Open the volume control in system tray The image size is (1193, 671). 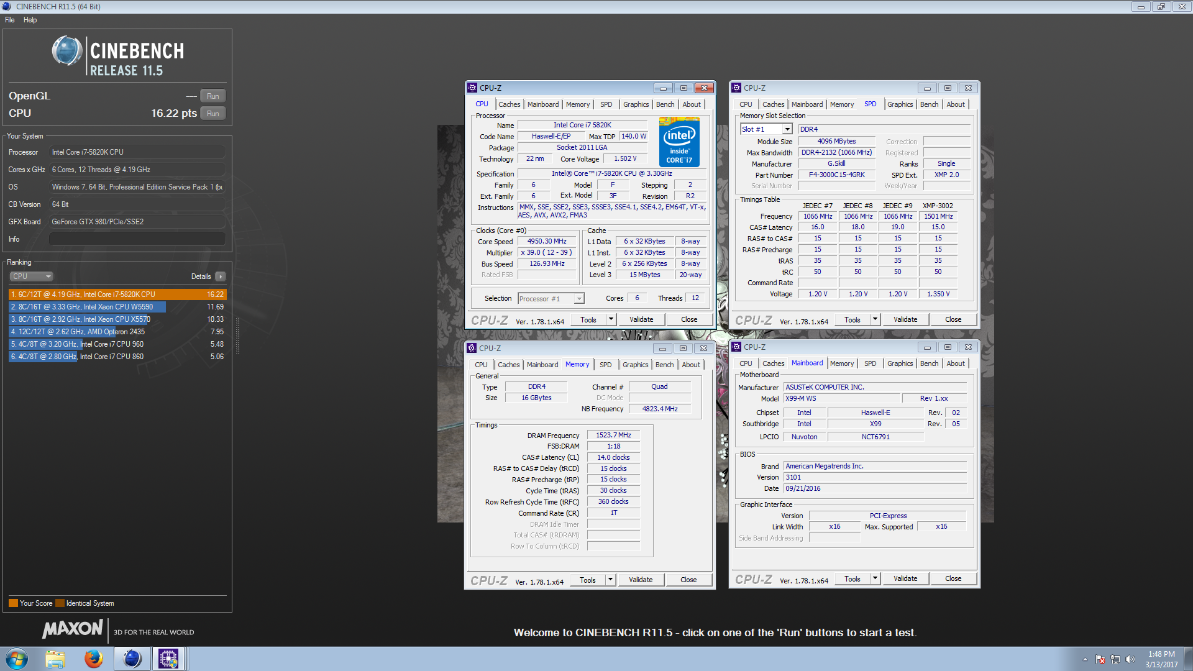pyautogui.click(x=1130, y=659)
